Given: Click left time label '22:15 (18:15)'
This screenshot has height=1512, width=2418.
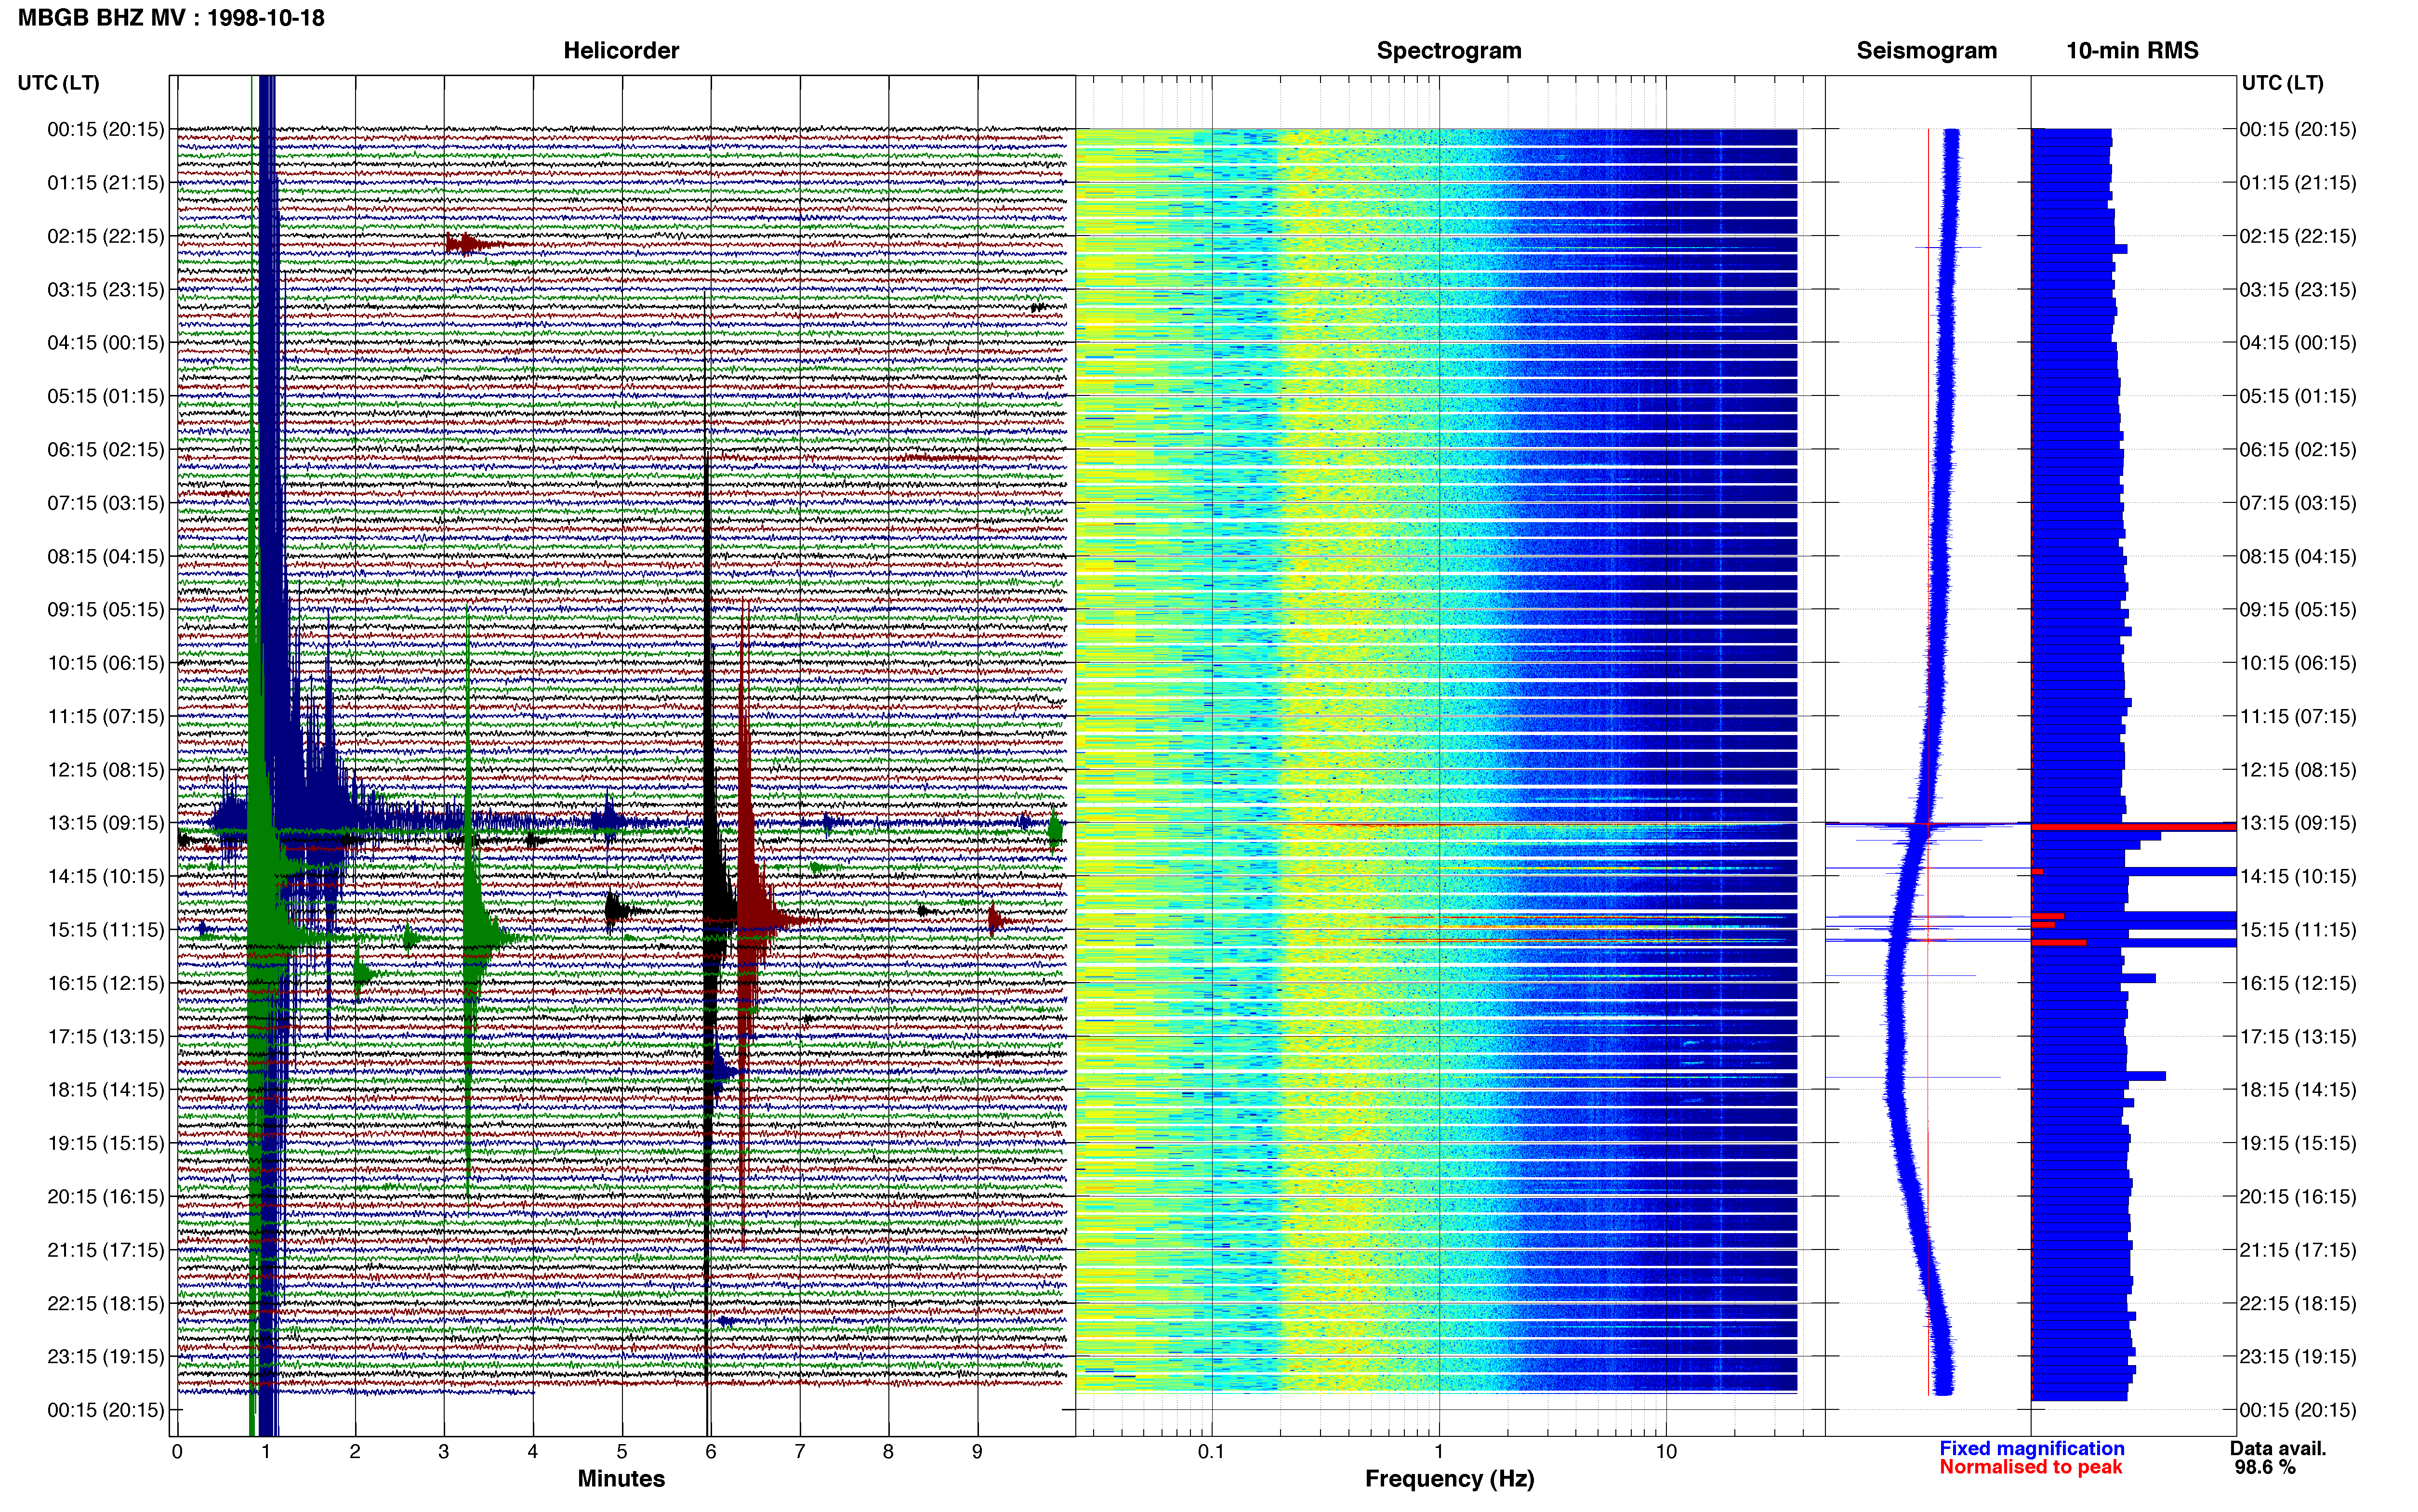Looking at the screenshot, I should [x=106, y=1303].
